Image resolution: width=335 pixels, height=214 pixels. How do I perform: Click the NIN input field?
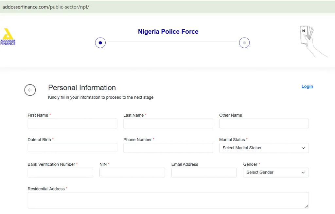point(132,173)
